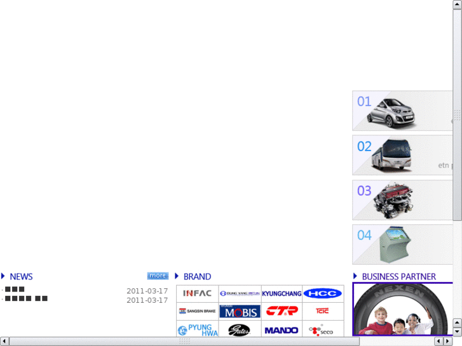Click the MOBIS brand logo
The image size is (462, 346).
coord(240,311)
